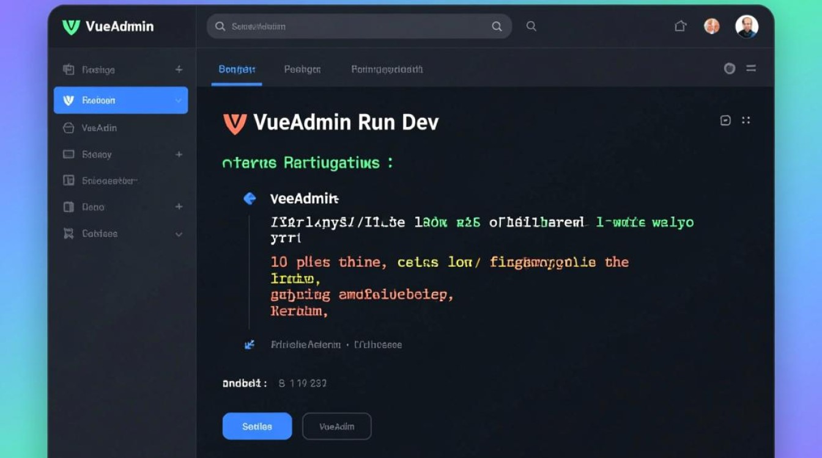Click the blue filled button at the bottom
822x458 pixels.
coord(257,426)
